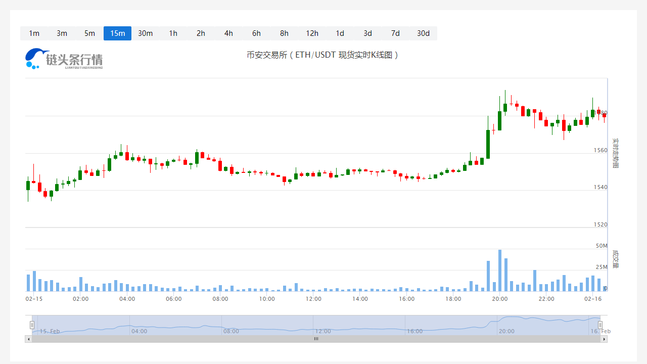Click the active 15m interval tab

click(117, 33)
